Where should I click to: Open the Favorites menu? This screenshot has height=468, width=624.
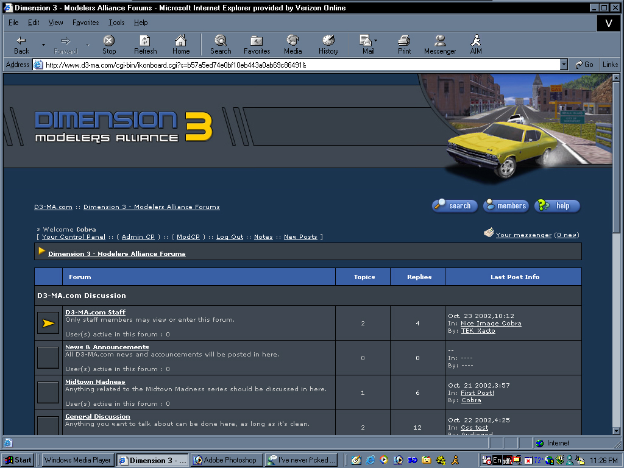point(85,23)
